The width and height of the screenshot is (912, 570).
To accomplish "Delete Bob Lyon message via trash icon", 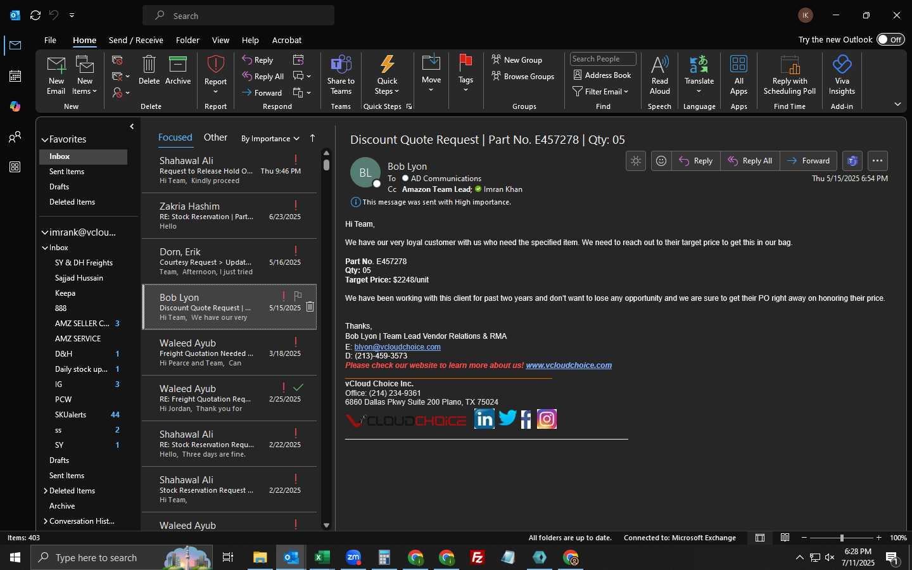I will pyautogui.click(x=310, y=307).
